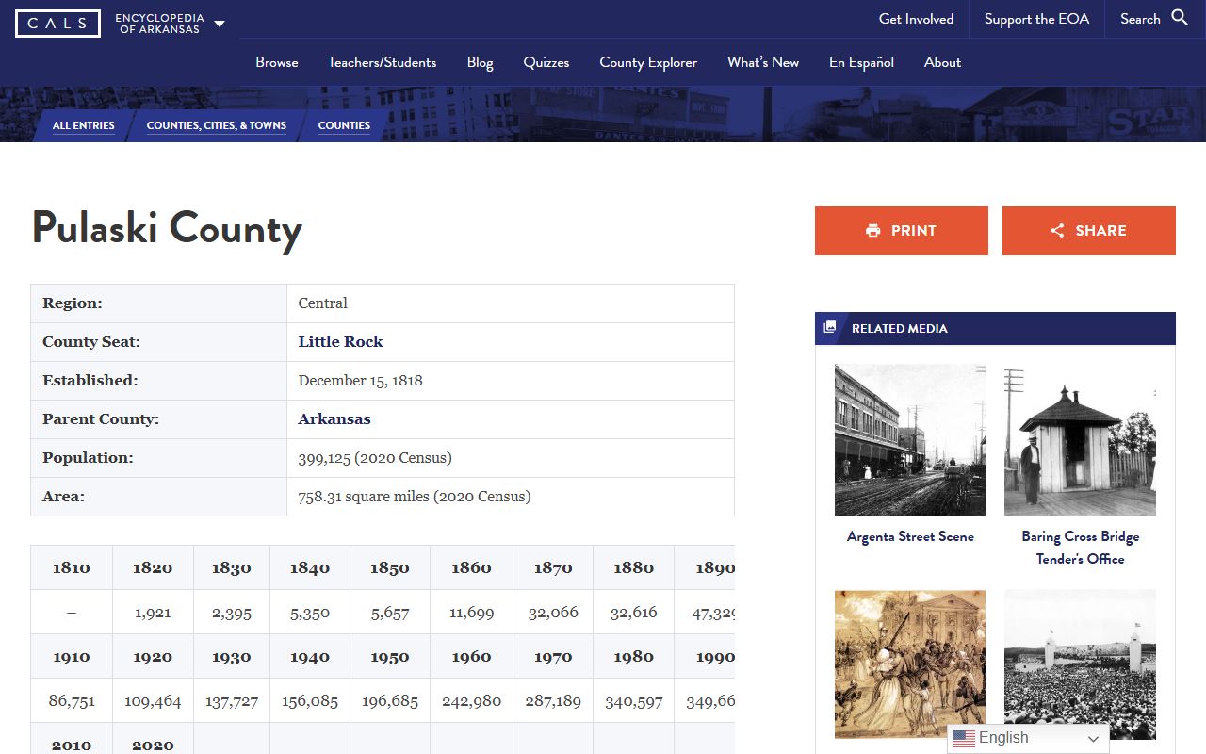Click the printer icon in Print button
Image resolution: width=1206 pixels, height=754 pixels.
[x=873, y=231]
